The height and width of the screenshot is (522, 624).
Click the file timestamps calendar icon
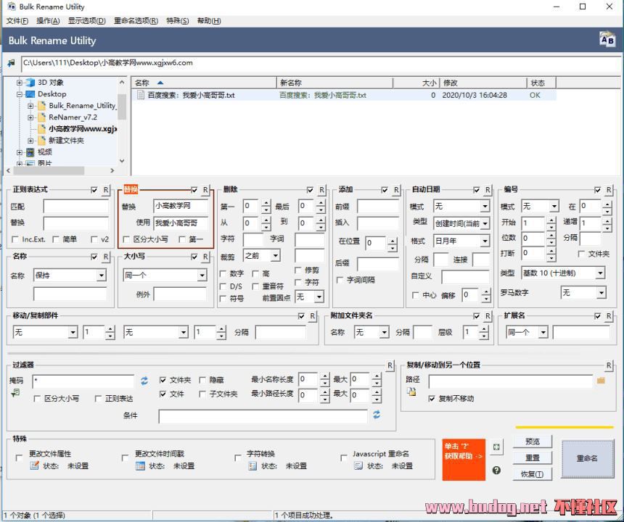point(140,465)
